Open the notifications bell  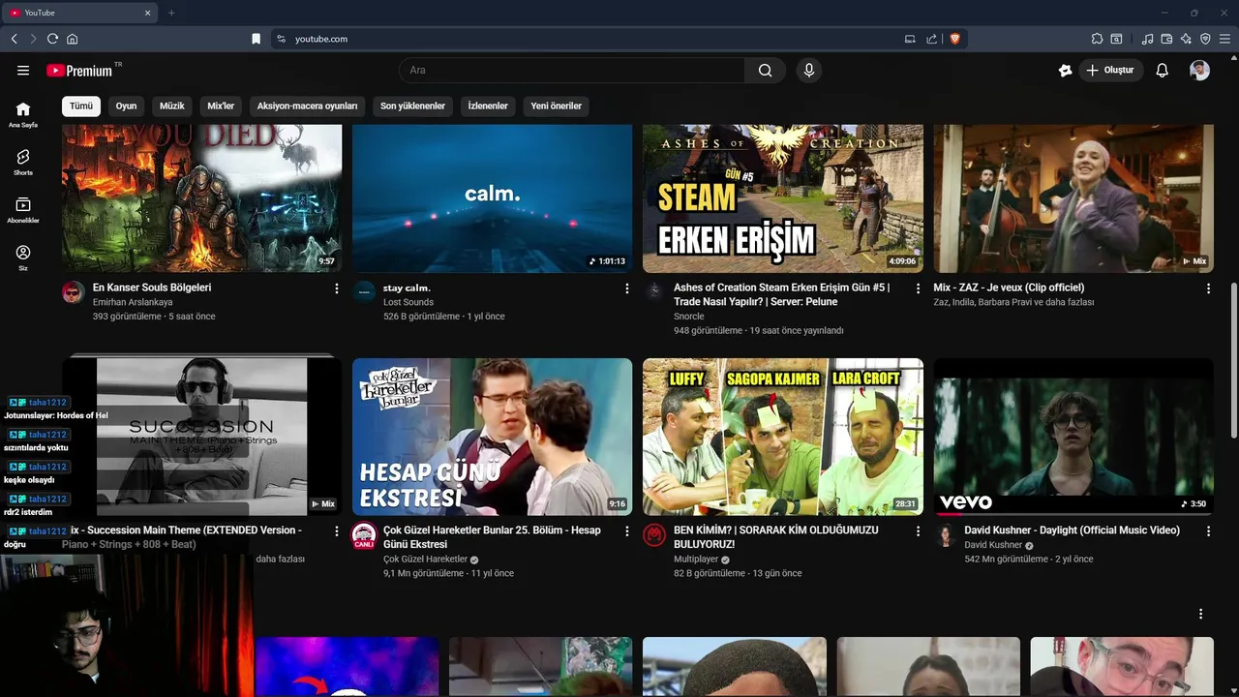(1163, 70)
